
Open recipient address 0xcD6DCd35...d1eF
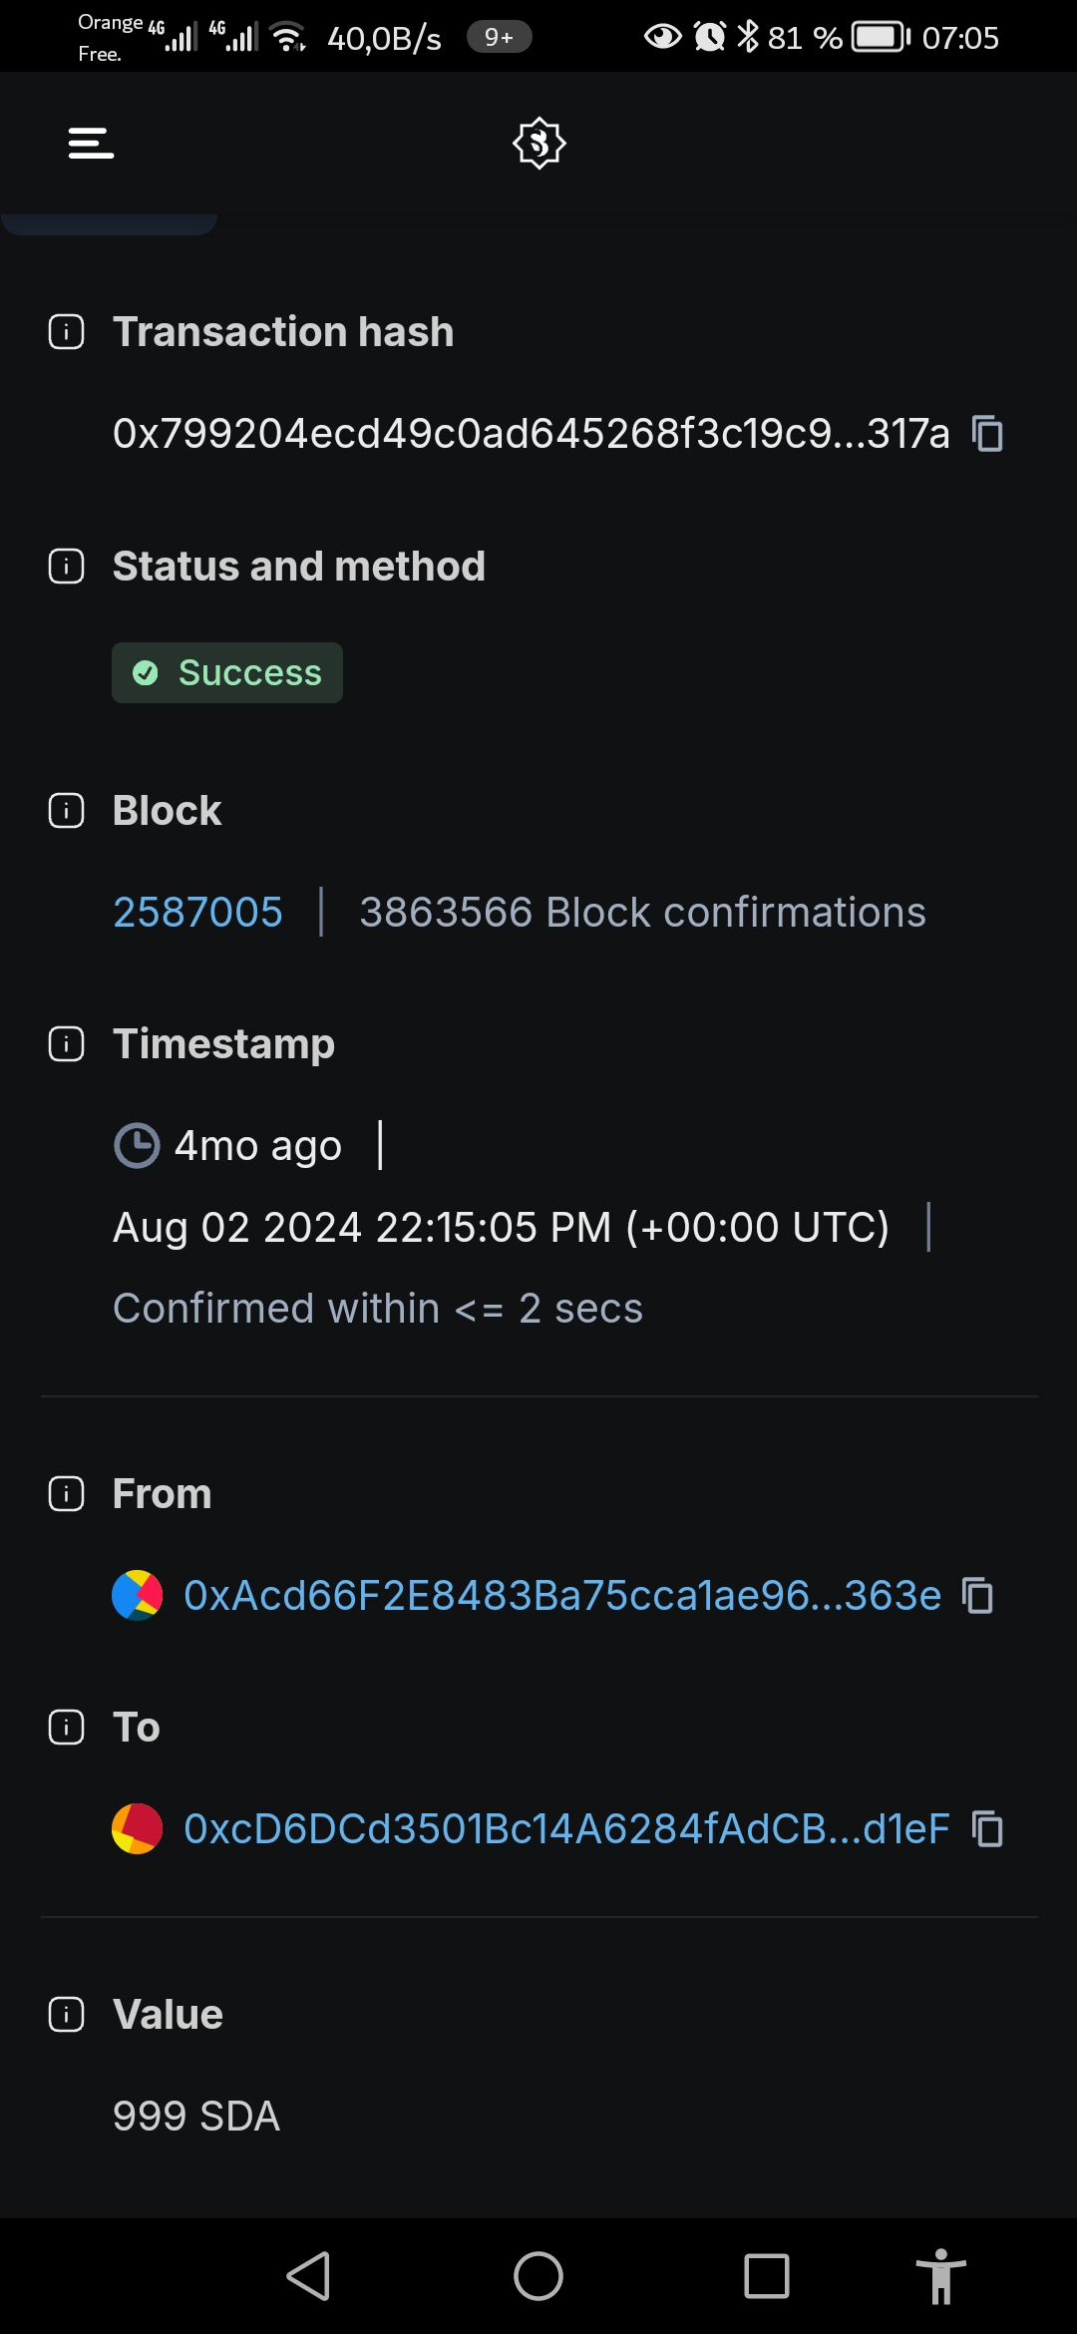click(x=565, y=1828)
